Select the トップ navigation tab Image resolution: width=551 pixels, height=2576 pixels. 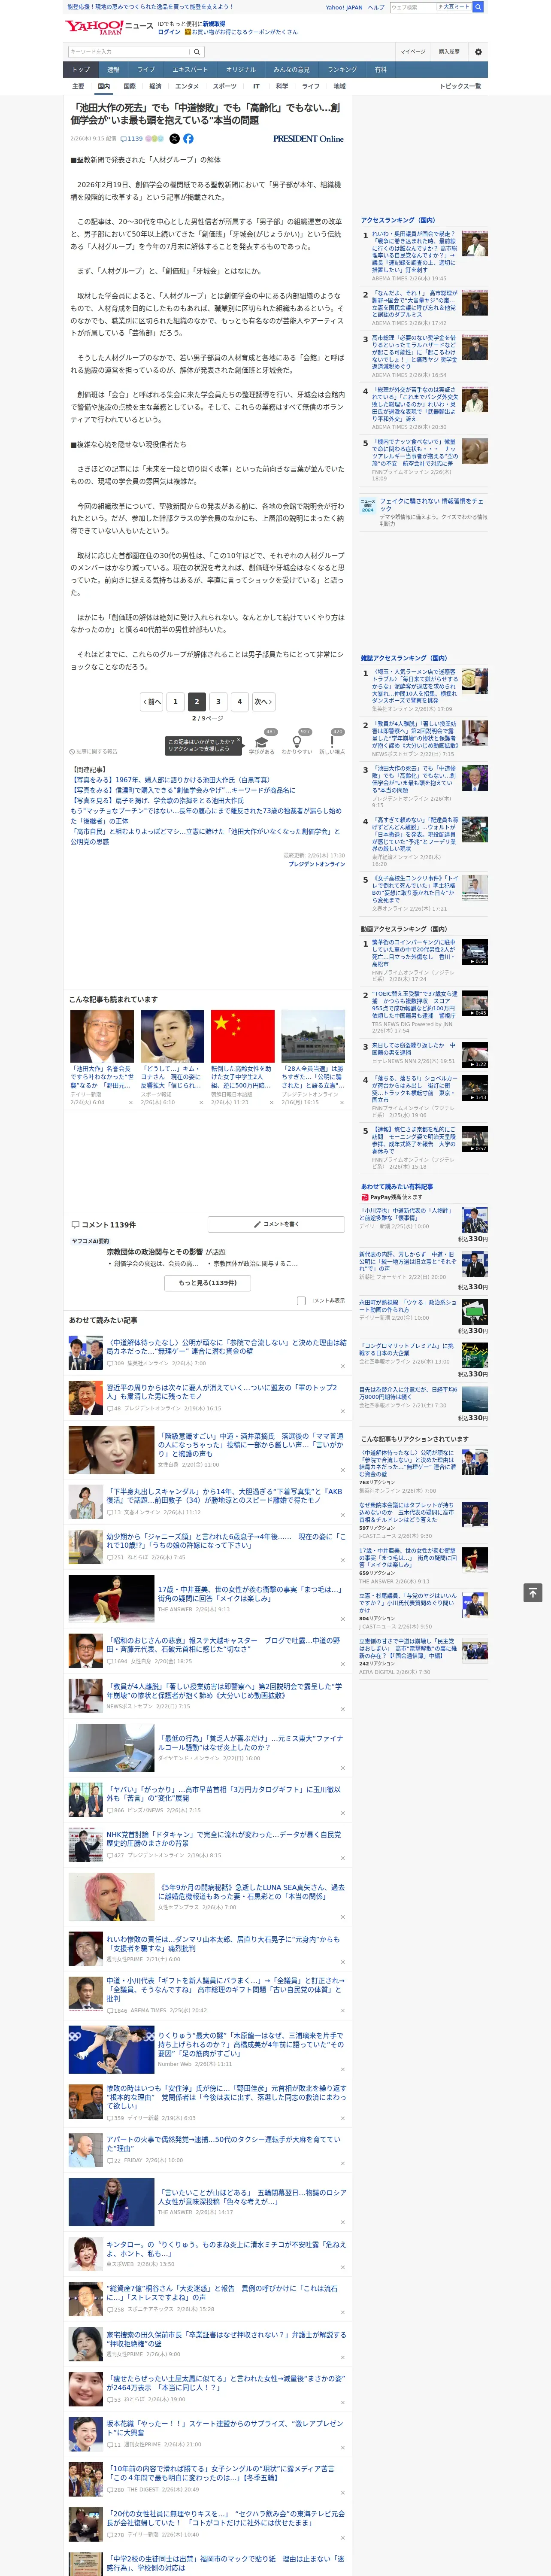click(x=81, y=70)
